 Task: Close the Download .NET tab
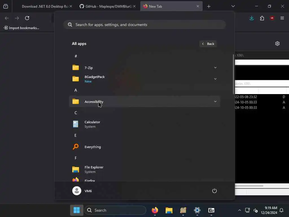(71, 6)
